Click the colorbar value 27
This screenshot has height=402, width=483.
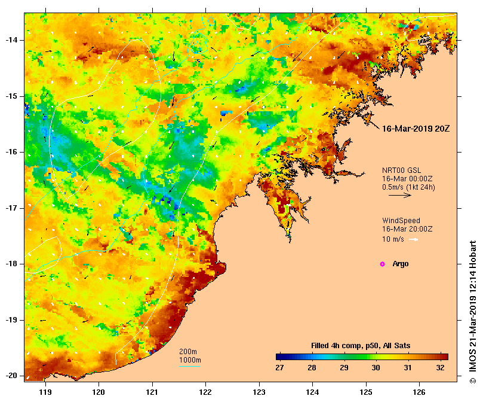click(x=279, y=368)
